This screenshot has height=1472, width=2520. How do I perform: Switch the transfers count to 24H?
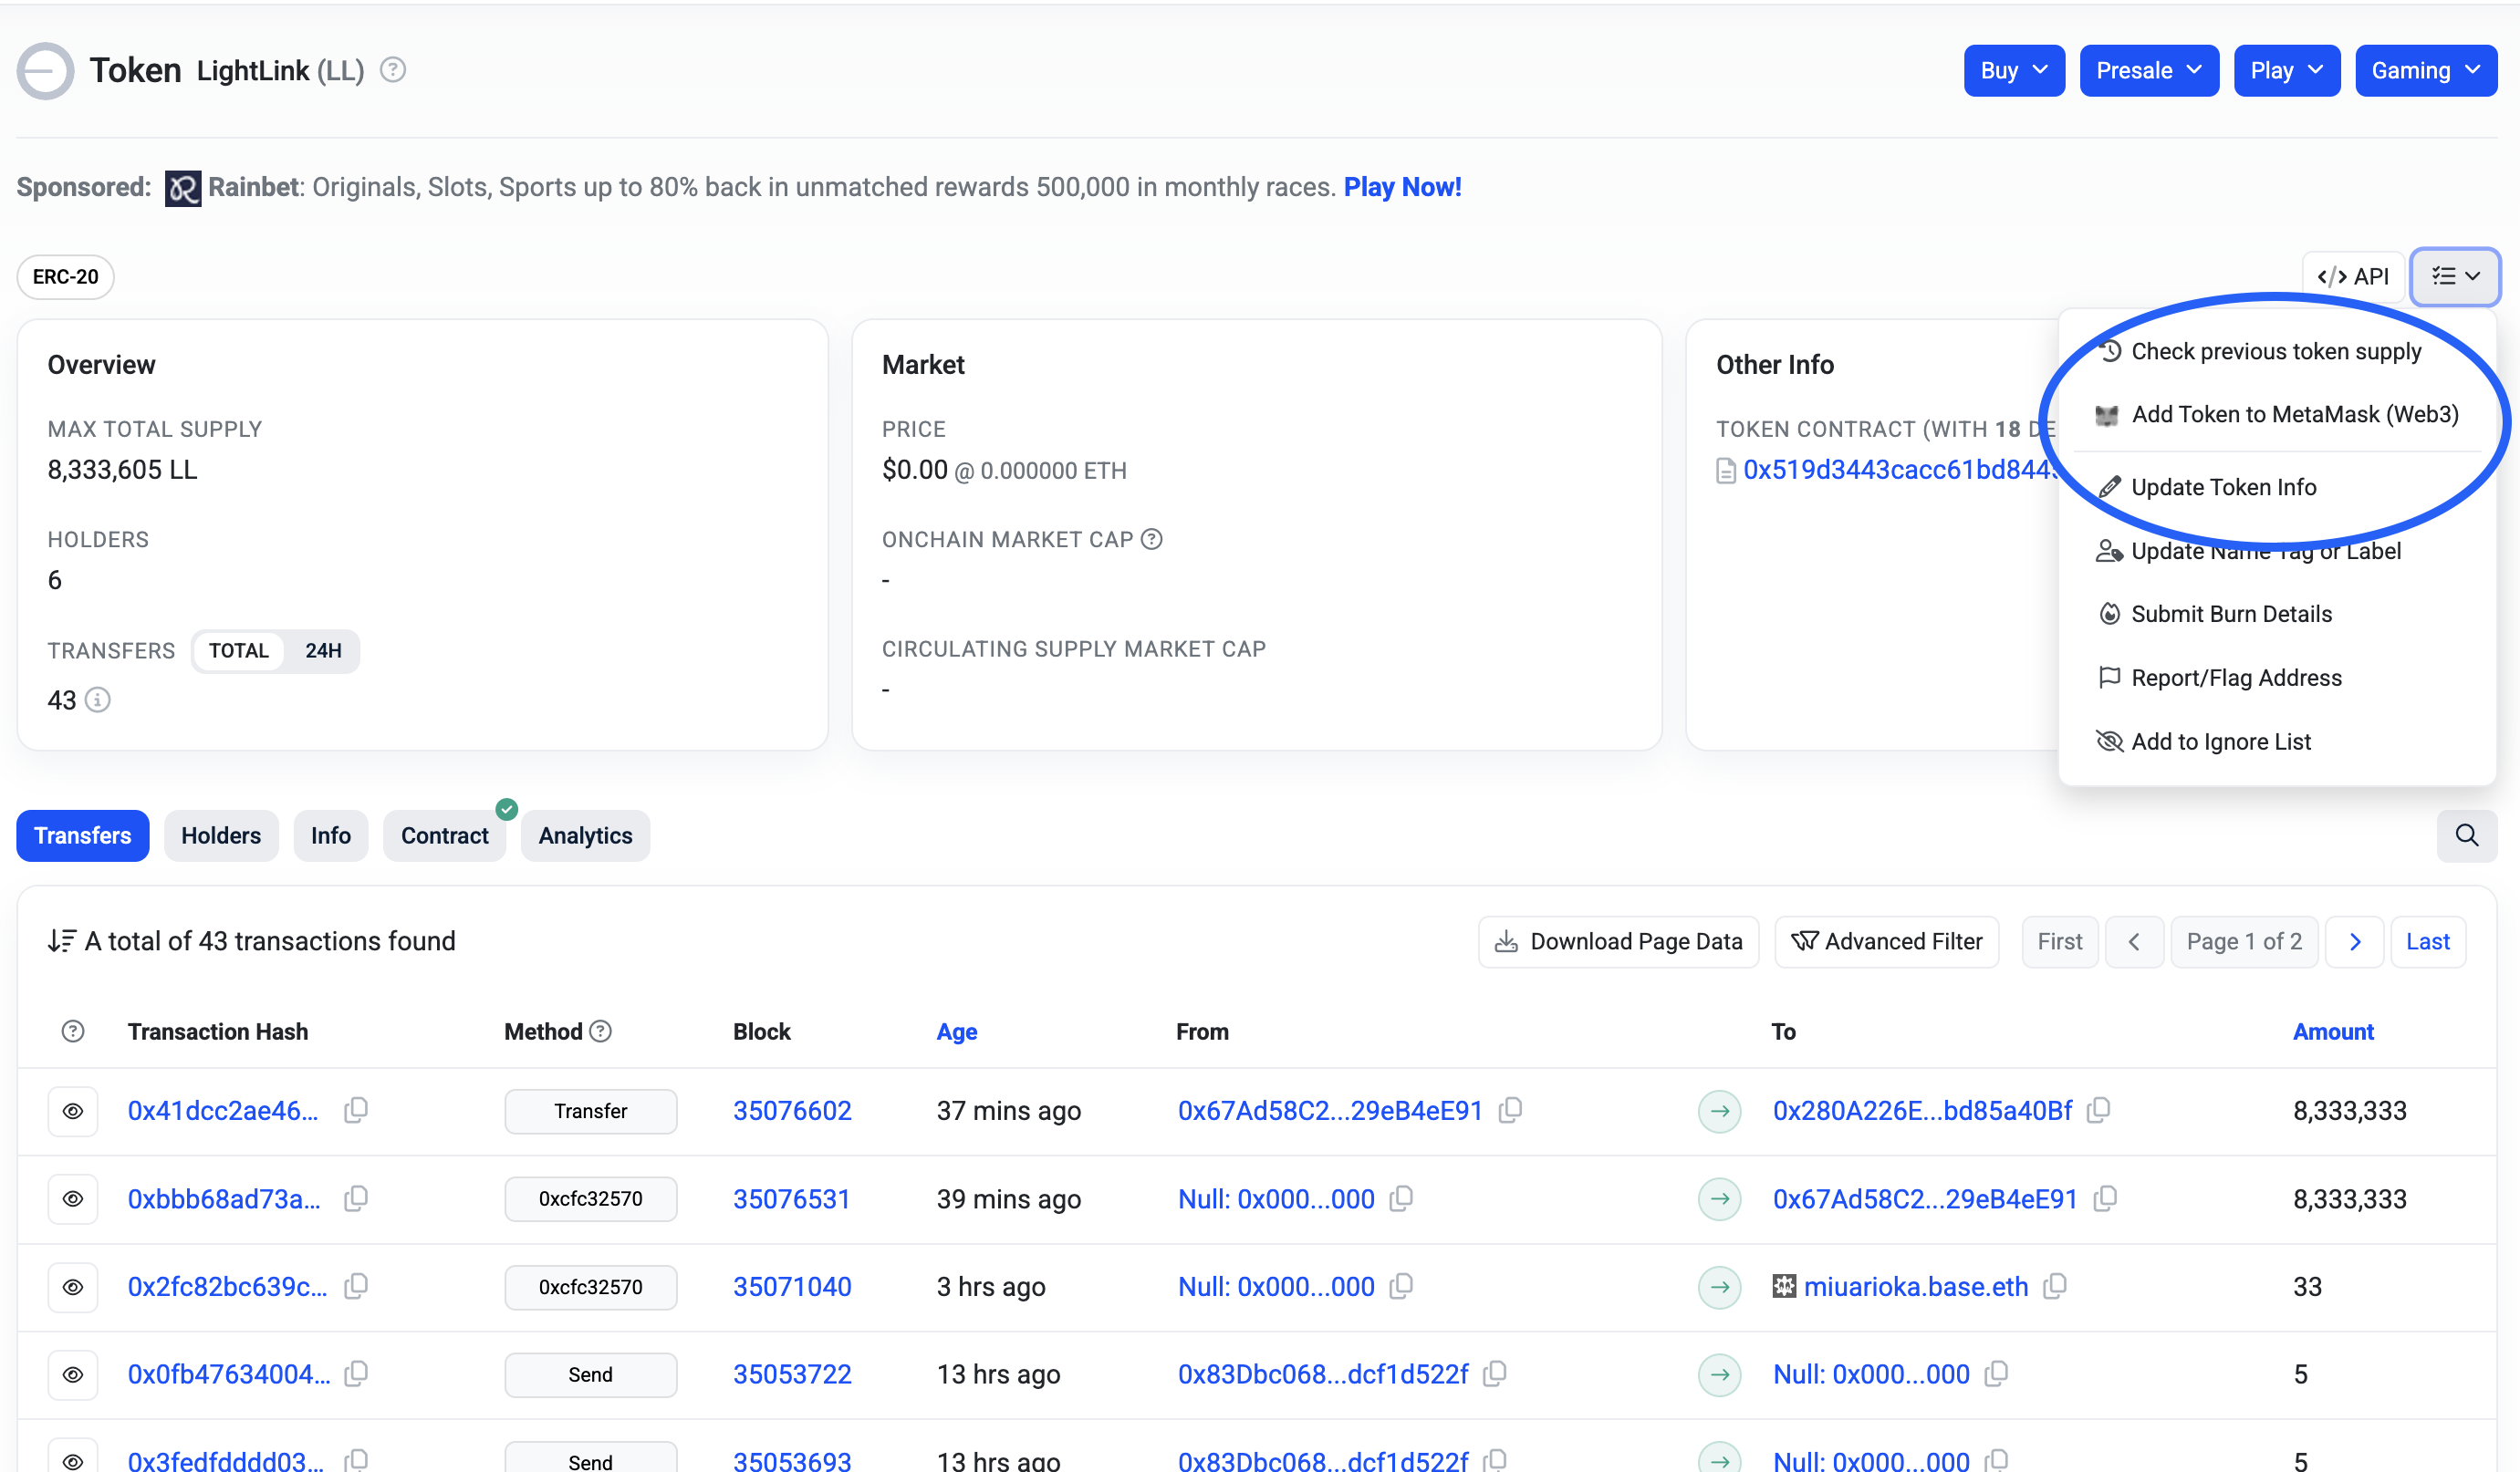click(x=323, y=650)
